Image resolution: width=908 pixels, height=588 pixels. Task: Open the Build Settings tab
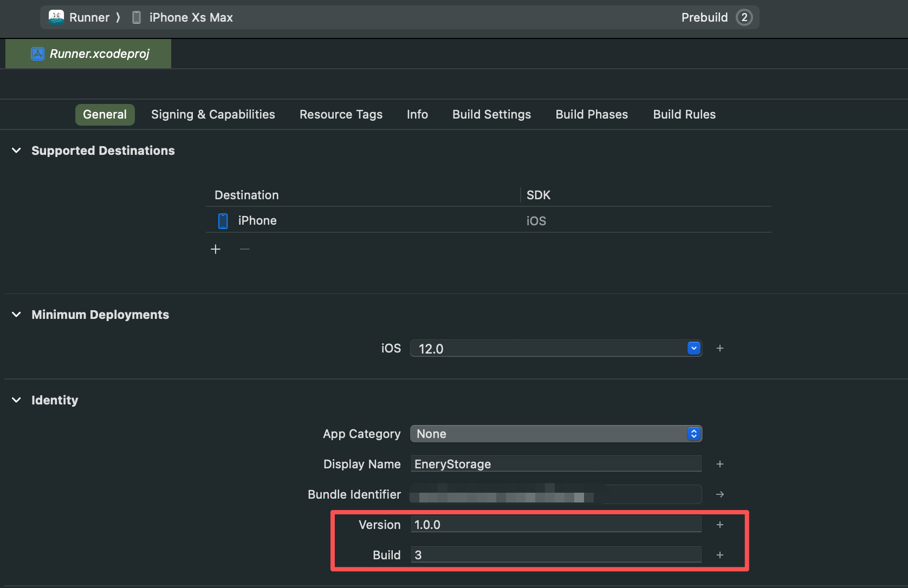click(491, 115)
